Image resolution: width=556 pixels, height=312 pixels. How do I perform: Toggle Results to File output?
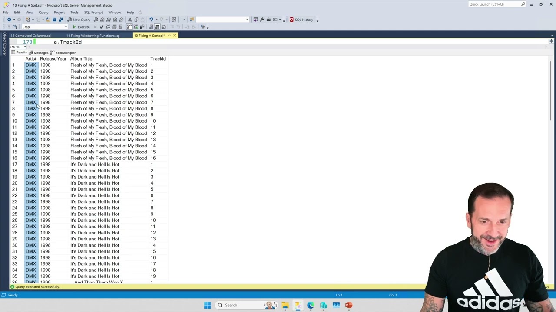(x=163, y=27)
